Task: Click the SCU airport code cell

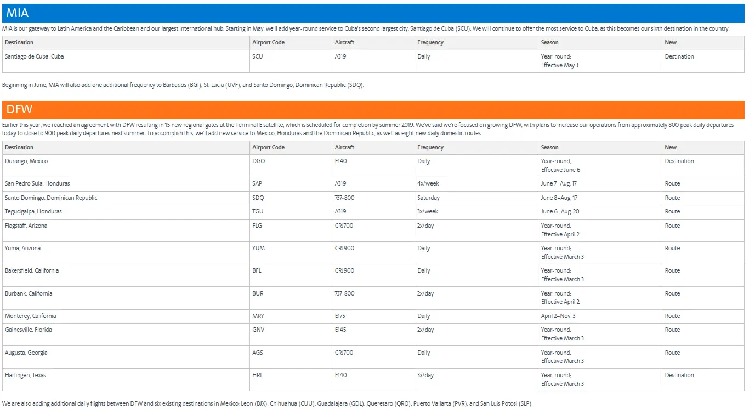Action: click(257, 57)
